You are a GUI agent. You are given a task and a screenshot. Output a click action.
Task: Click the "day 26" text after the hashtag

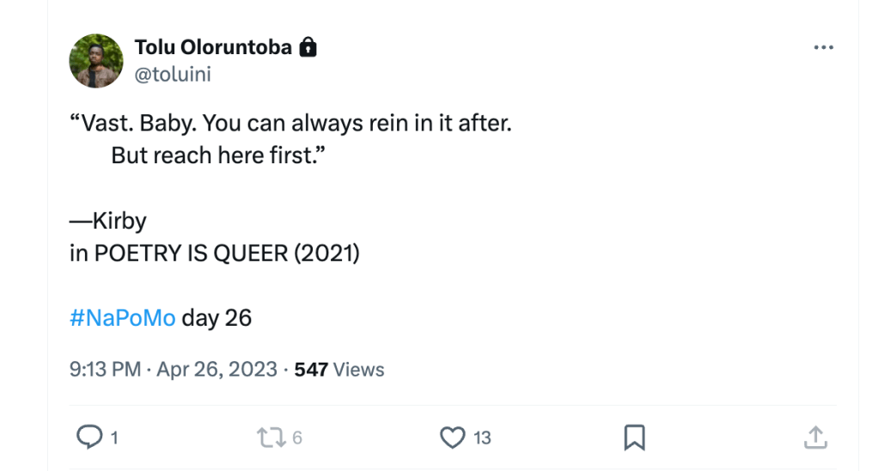(216, 318)
